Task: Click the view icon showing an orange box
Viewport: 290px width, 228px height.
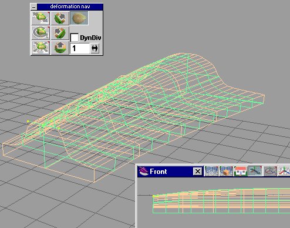Action: coord(226,171)
